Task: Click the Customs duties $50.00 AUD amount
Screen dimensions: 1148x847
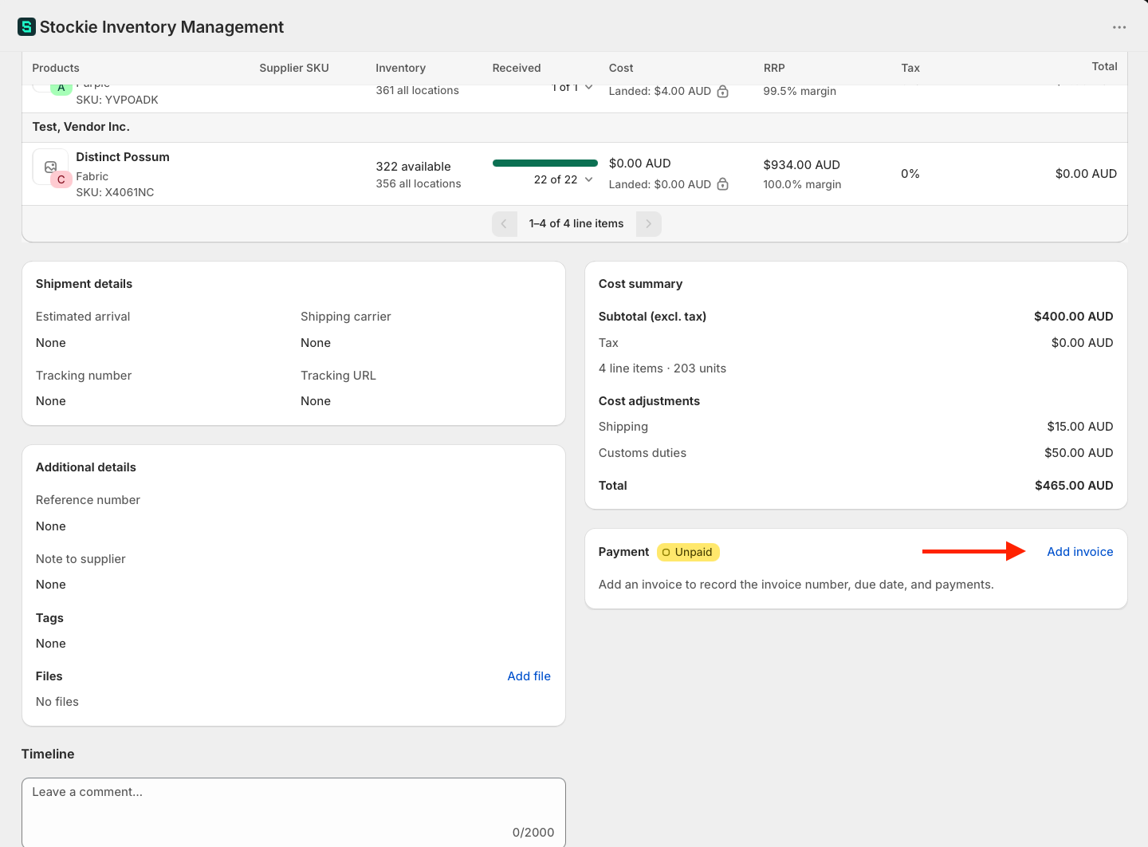Action: point(1079,453)
